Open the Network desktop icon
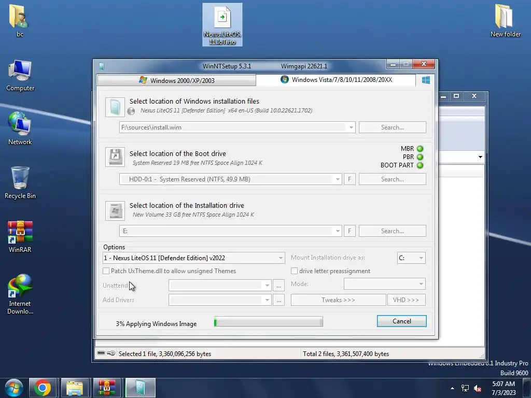Screen dimensions: 531x398 point(20,129)
